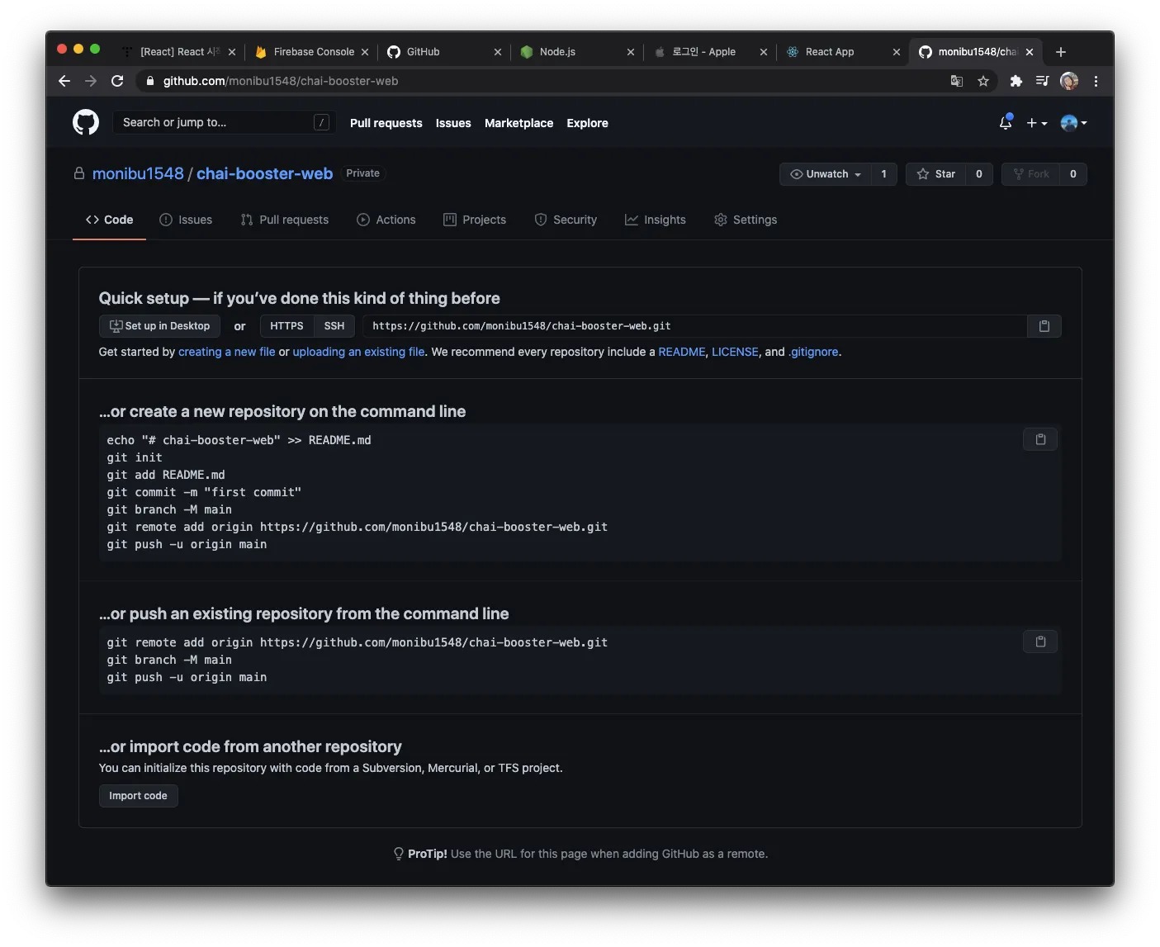Open the user avatar menu

coord(1072,123)
